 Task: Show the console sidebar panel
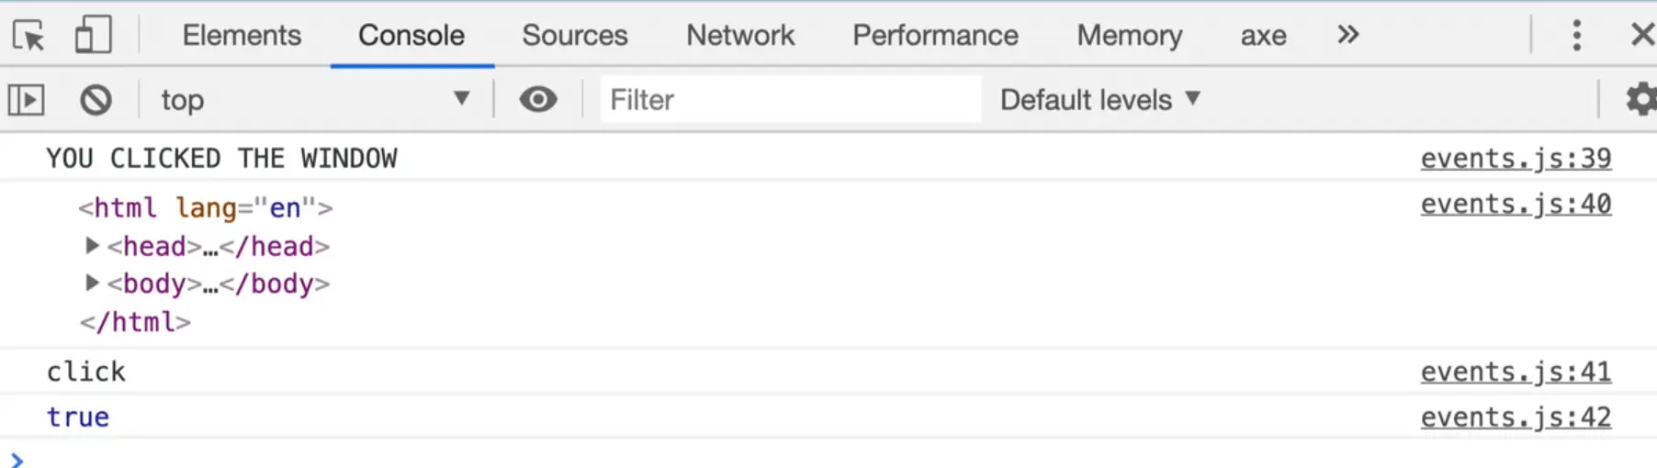pyautogui.click(x=26, y=99)
